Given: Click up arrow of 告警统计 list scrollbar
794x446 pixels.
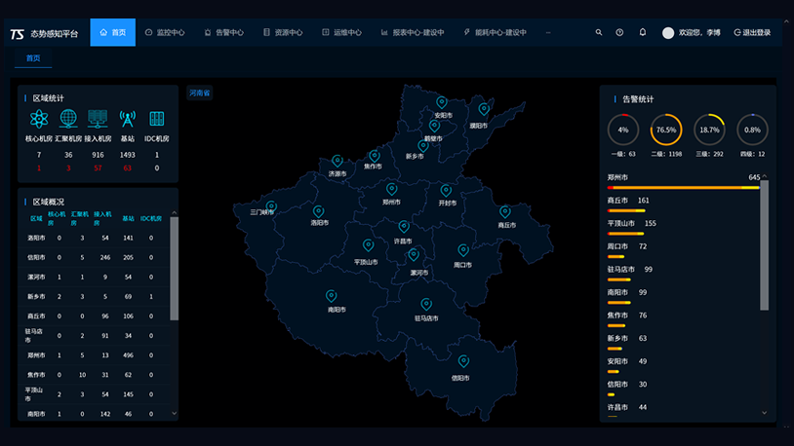Looking at the screenshot, I should [x=764, y=177].
